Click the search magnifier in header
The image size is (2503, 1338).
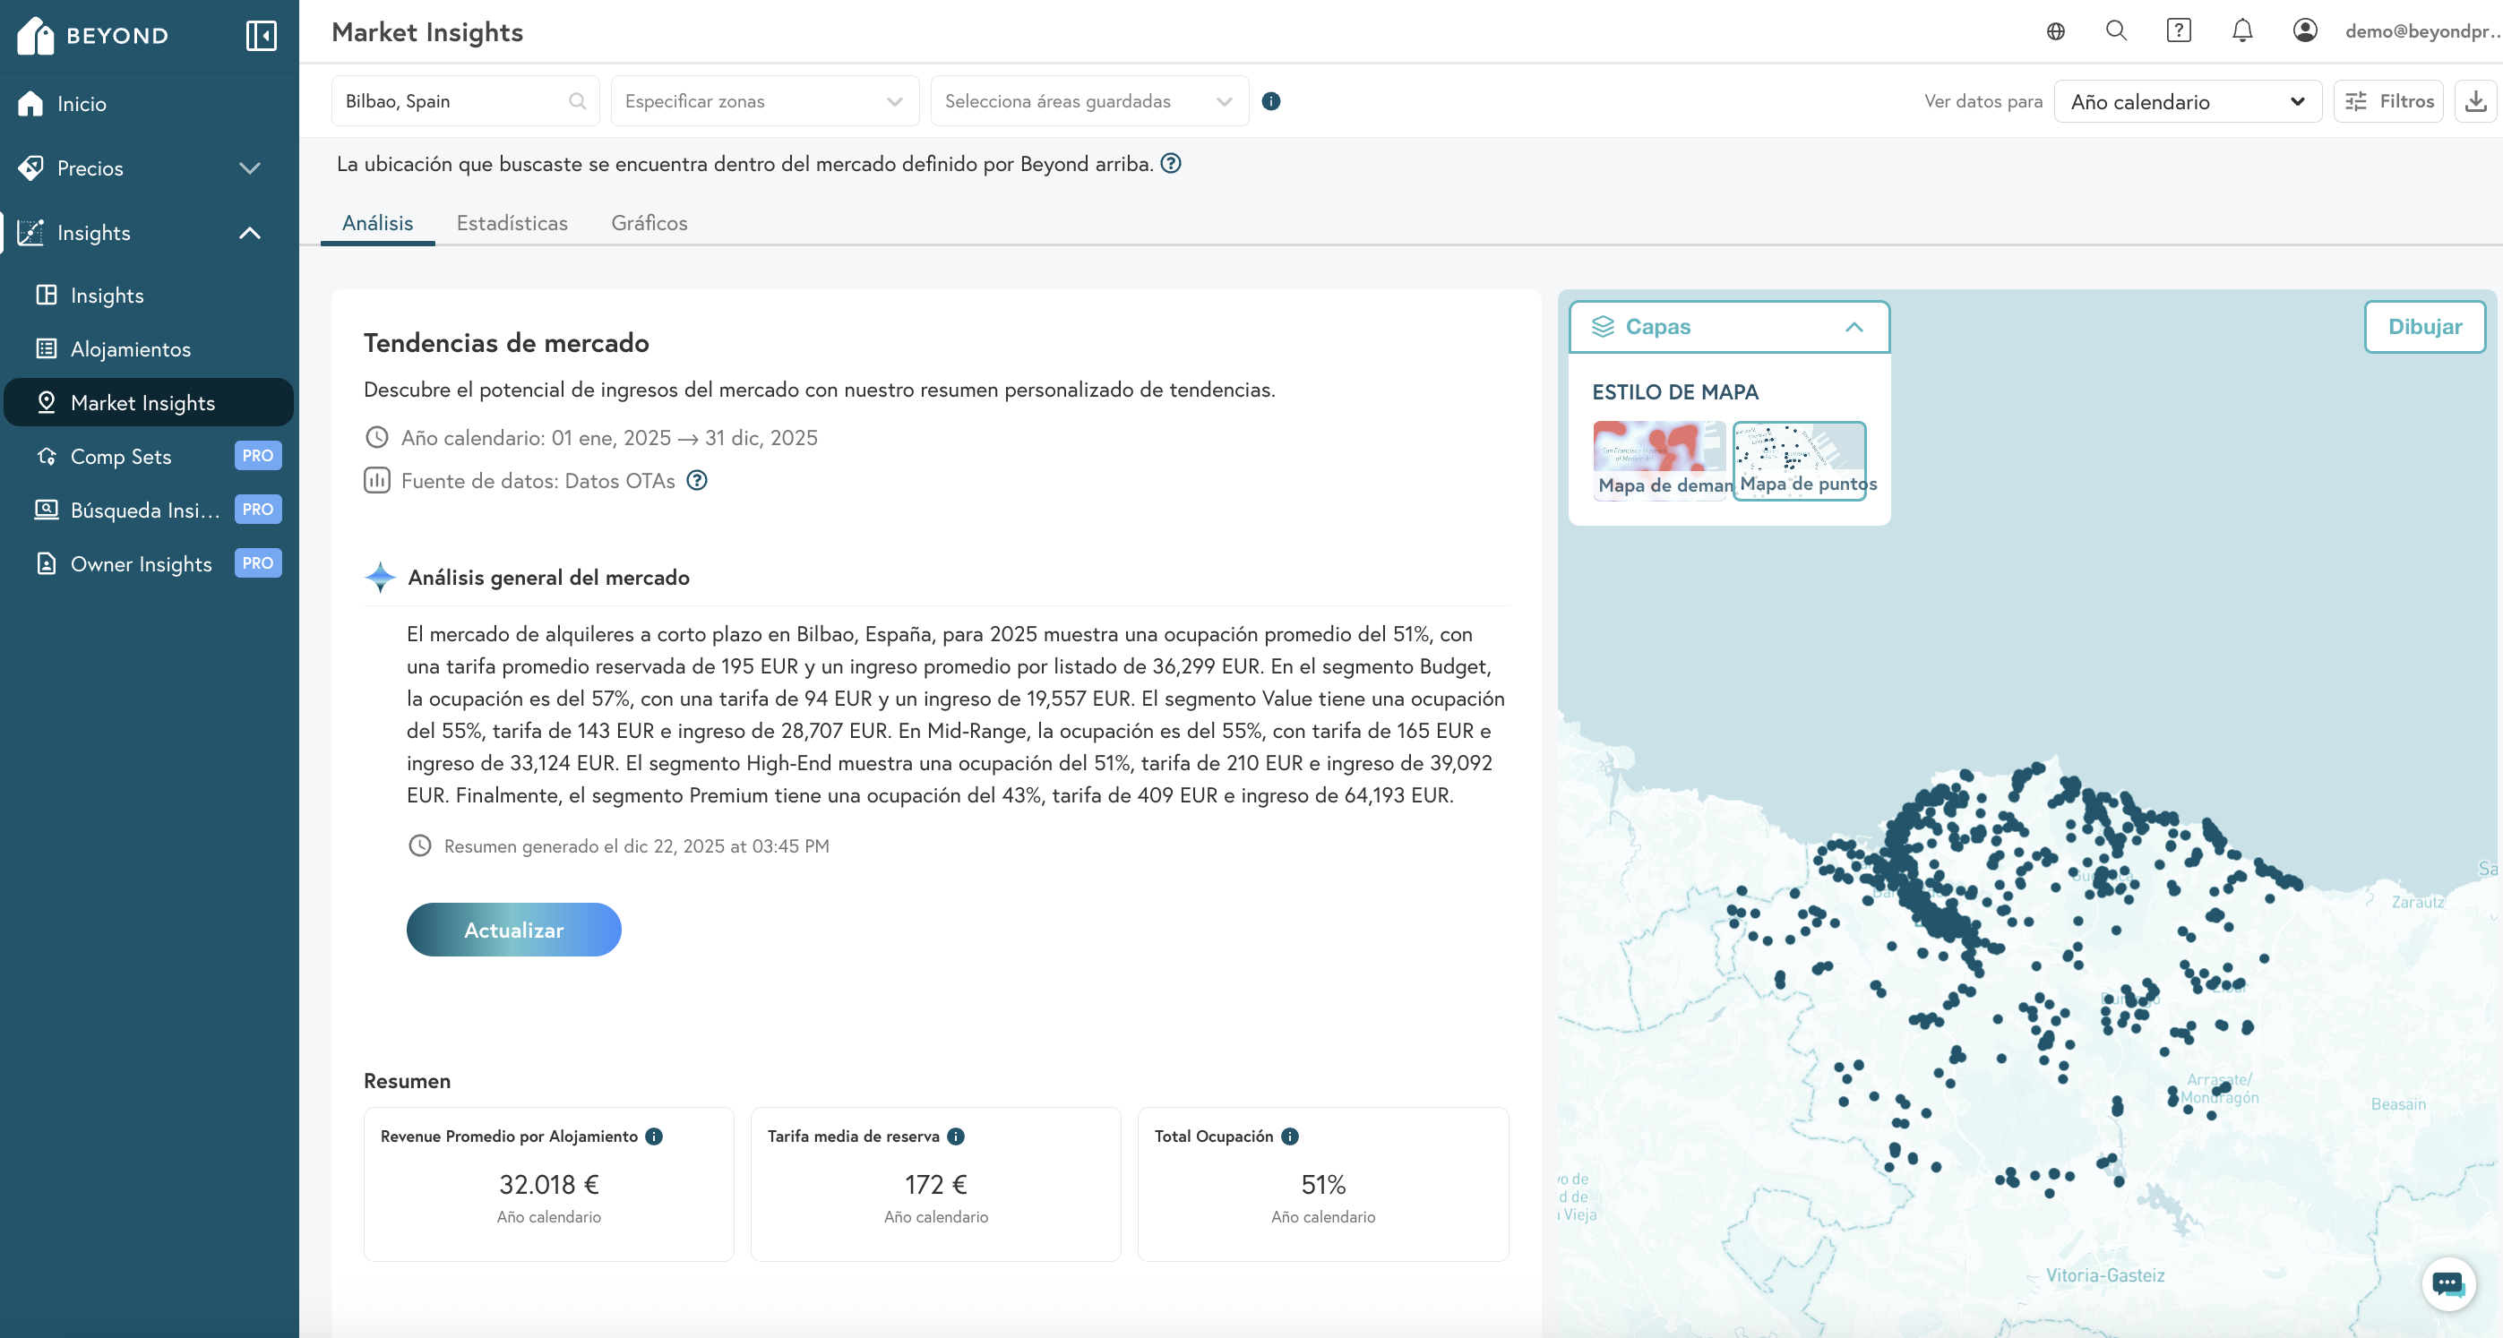(x=2115, y=31)
